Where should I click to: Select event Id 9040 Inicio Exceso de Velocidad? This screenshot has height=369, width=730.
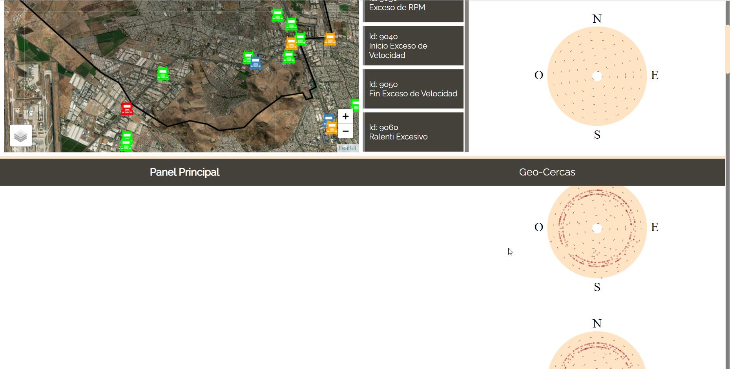coord(413,46)
